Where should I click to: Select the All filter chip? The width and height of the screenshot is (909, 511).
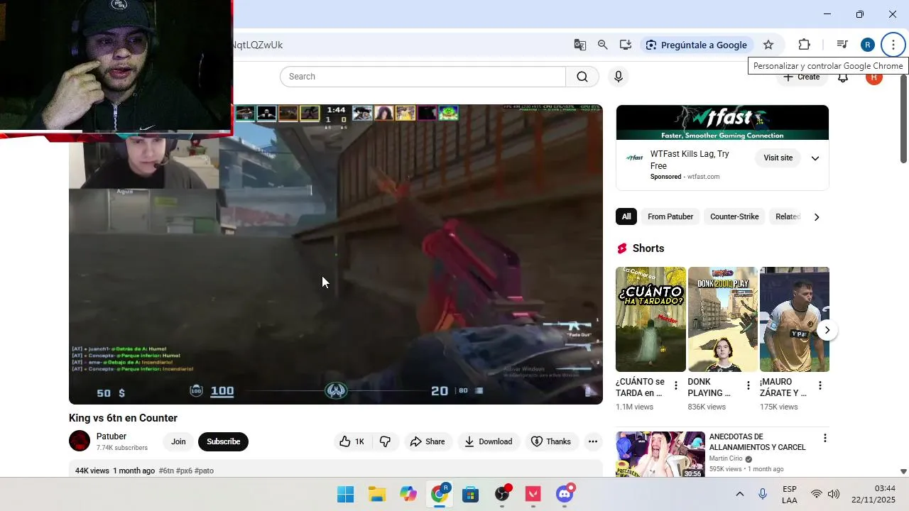[x=626, y=216]
